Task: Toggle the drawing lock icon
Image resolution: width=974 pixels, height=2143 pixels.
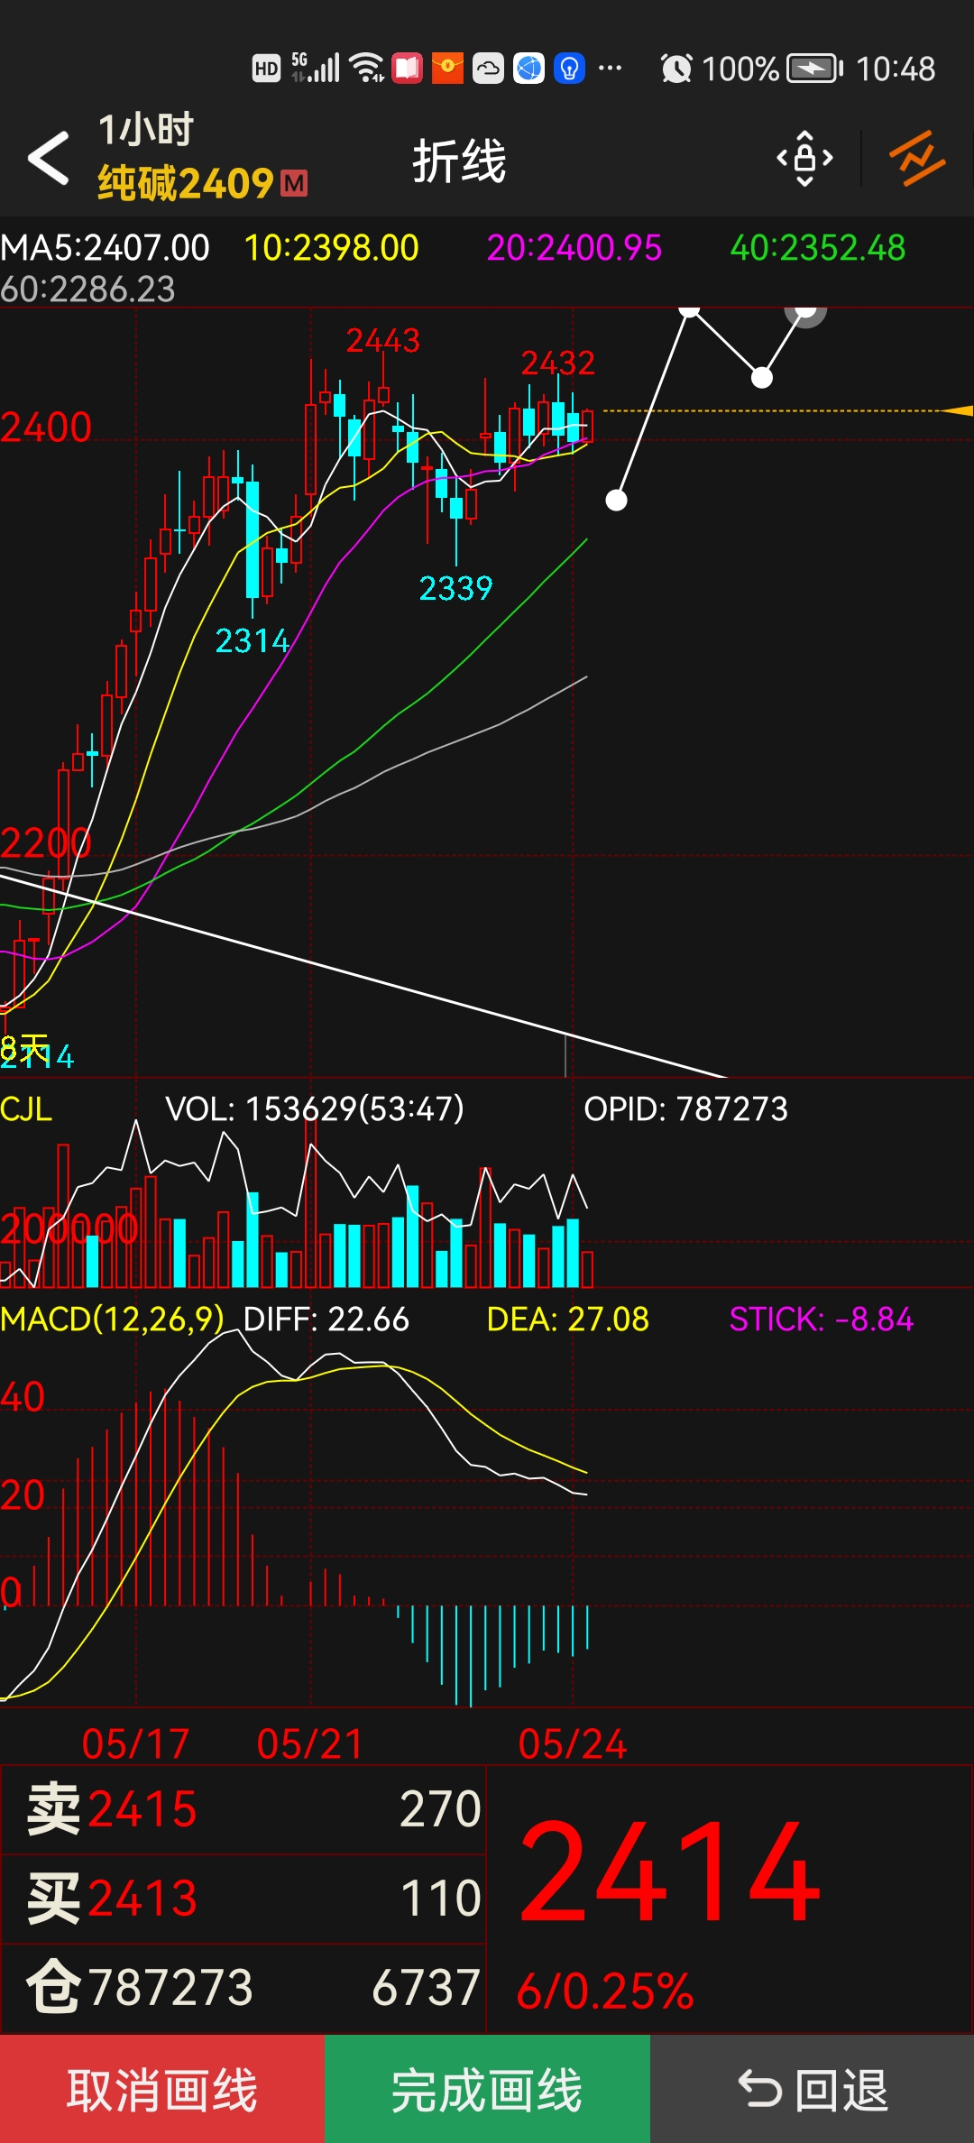Action: 804,159
